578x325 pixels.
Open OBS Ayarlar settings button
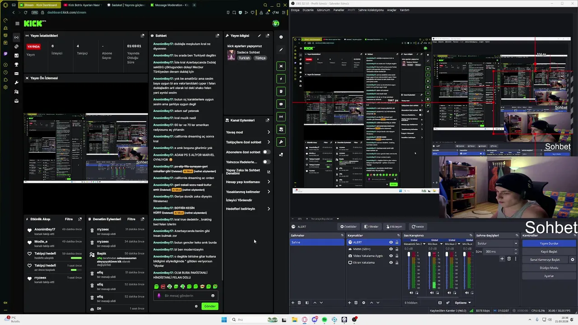pos(549,276)
